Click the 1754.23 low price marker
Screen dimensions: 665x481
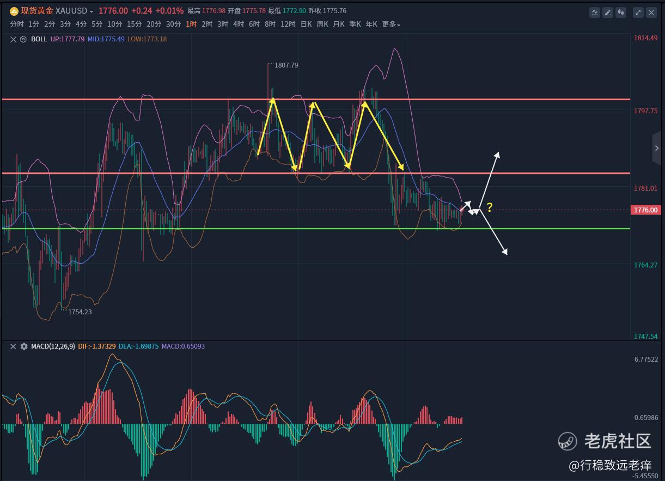point(80,312)
